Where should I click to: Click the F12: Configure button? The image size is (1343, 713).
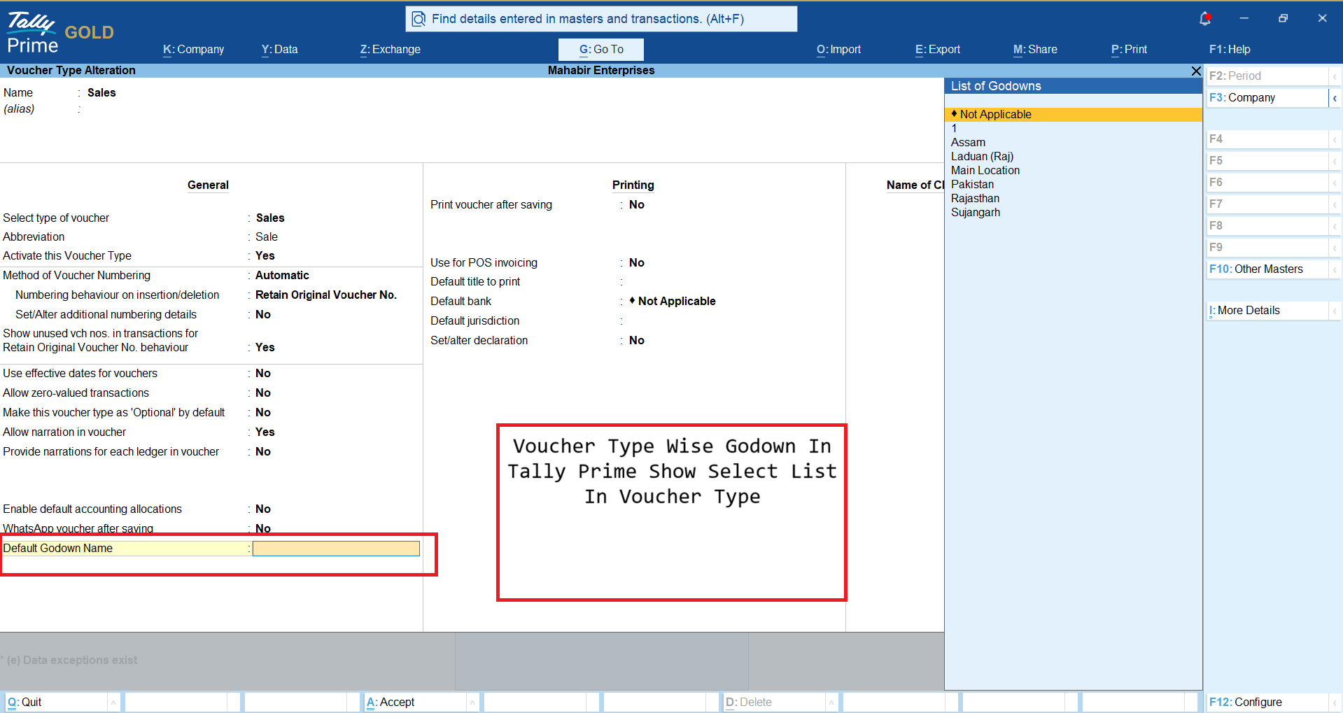1267,702
